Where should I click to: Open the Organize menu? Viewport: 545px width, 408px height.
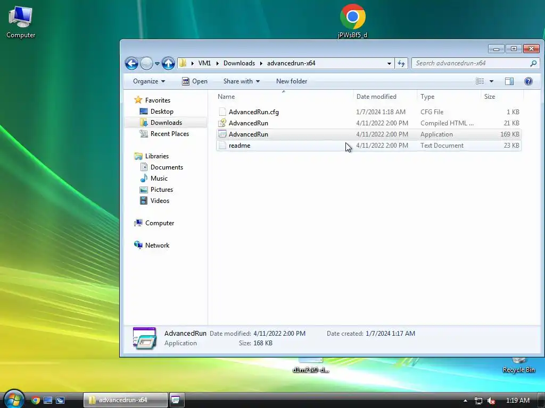tap(149, 81)
